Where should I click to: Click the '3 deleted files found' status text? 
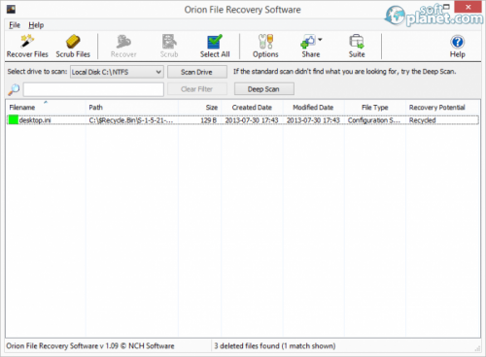(274, 346)
